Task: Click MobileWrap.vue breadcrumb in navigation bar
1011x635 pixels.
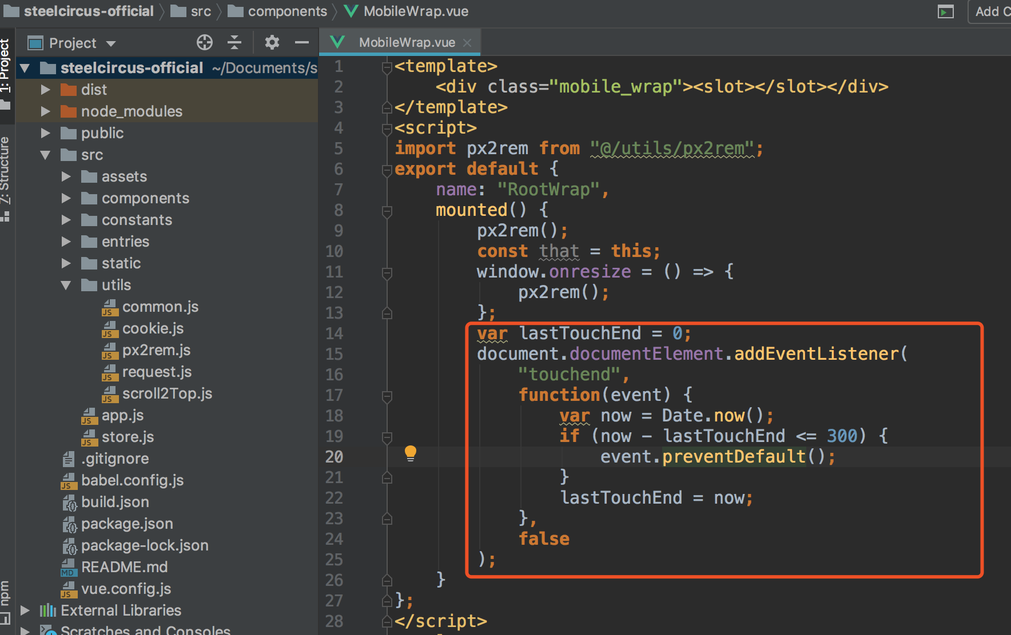Action: [407, 11]
